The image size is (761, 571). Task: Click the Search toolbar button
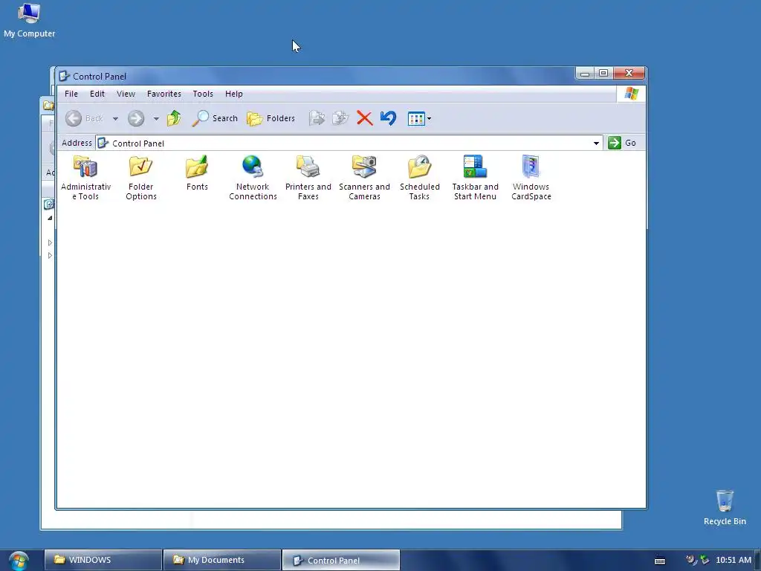point(215,118)
